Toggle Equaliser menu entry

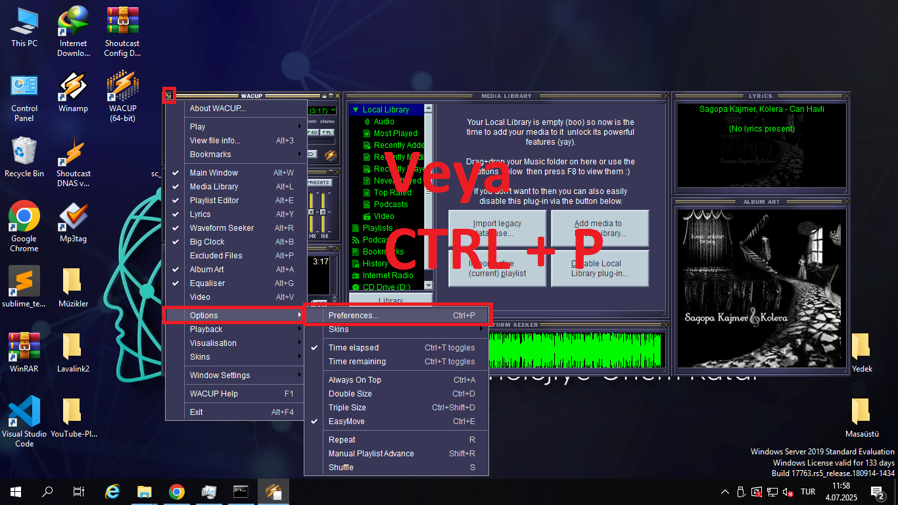coord(235,283)
